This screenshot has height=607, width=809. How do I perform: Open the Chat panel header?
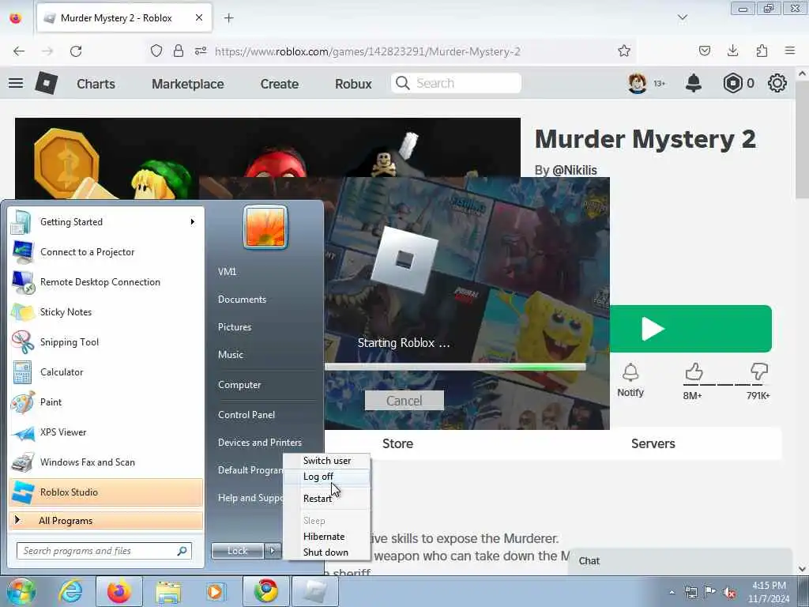680,561
